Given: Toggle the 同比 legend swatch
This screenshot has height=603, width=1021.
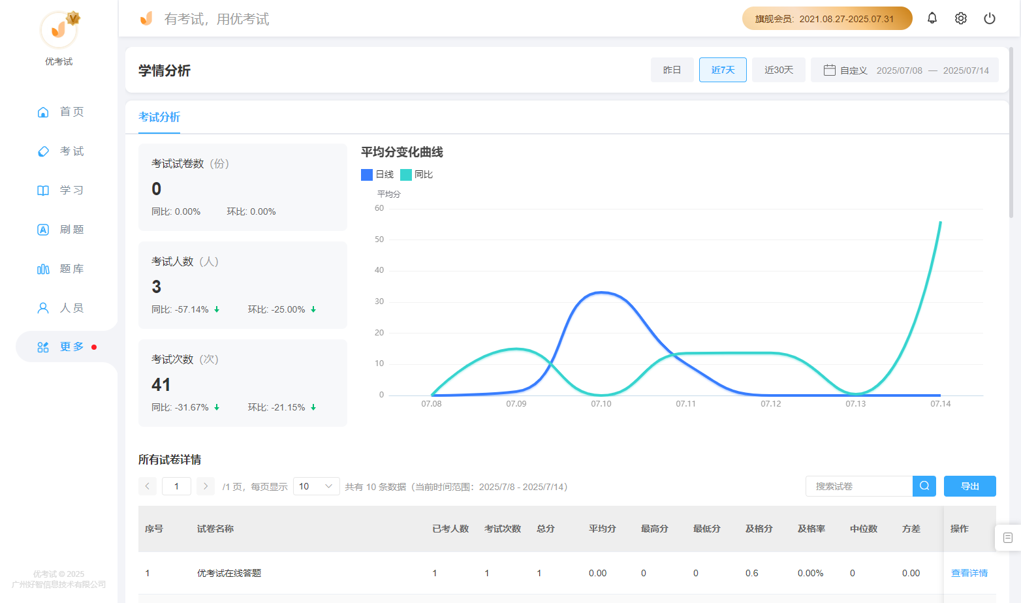Looking at the screenshot, I should [x=406, y=175].
